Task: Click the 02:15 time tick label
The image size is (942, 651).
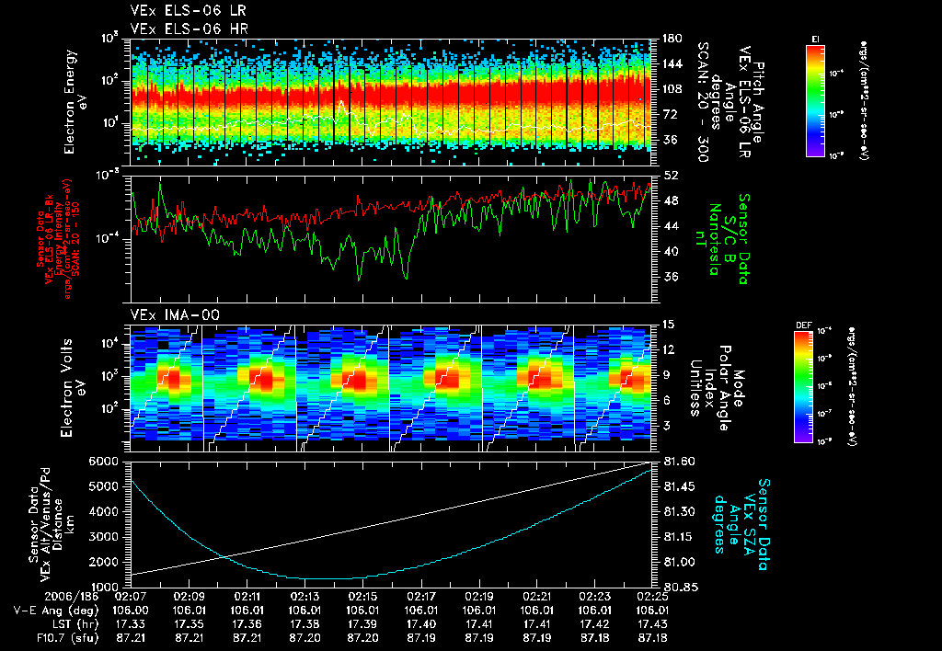Action: coord(362,597)
